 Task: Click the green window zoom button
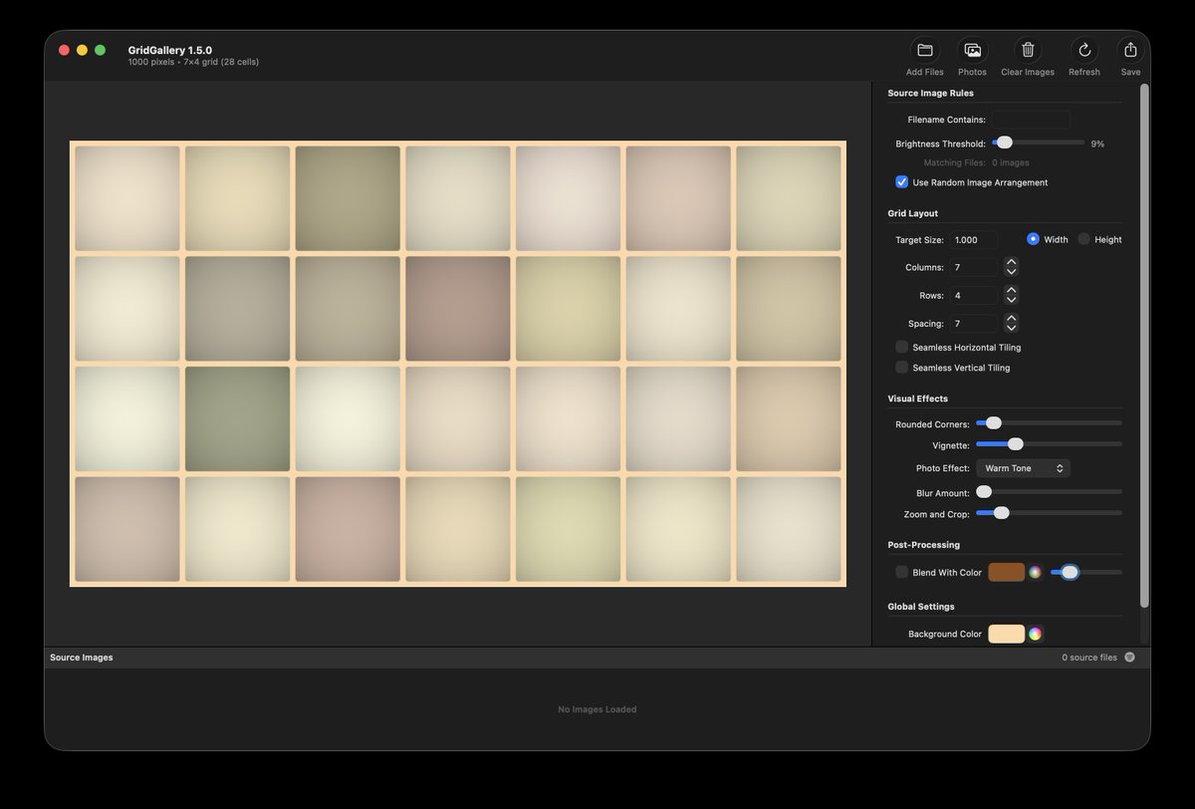(100, 50)
